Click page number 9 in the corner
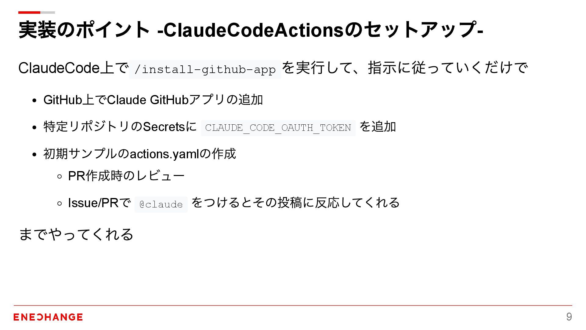The image size is (586, 330). click(569, 317)
